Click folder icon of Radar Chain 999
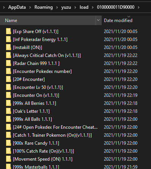This screenshot has width=151, height=169. (x=8, y=63)
